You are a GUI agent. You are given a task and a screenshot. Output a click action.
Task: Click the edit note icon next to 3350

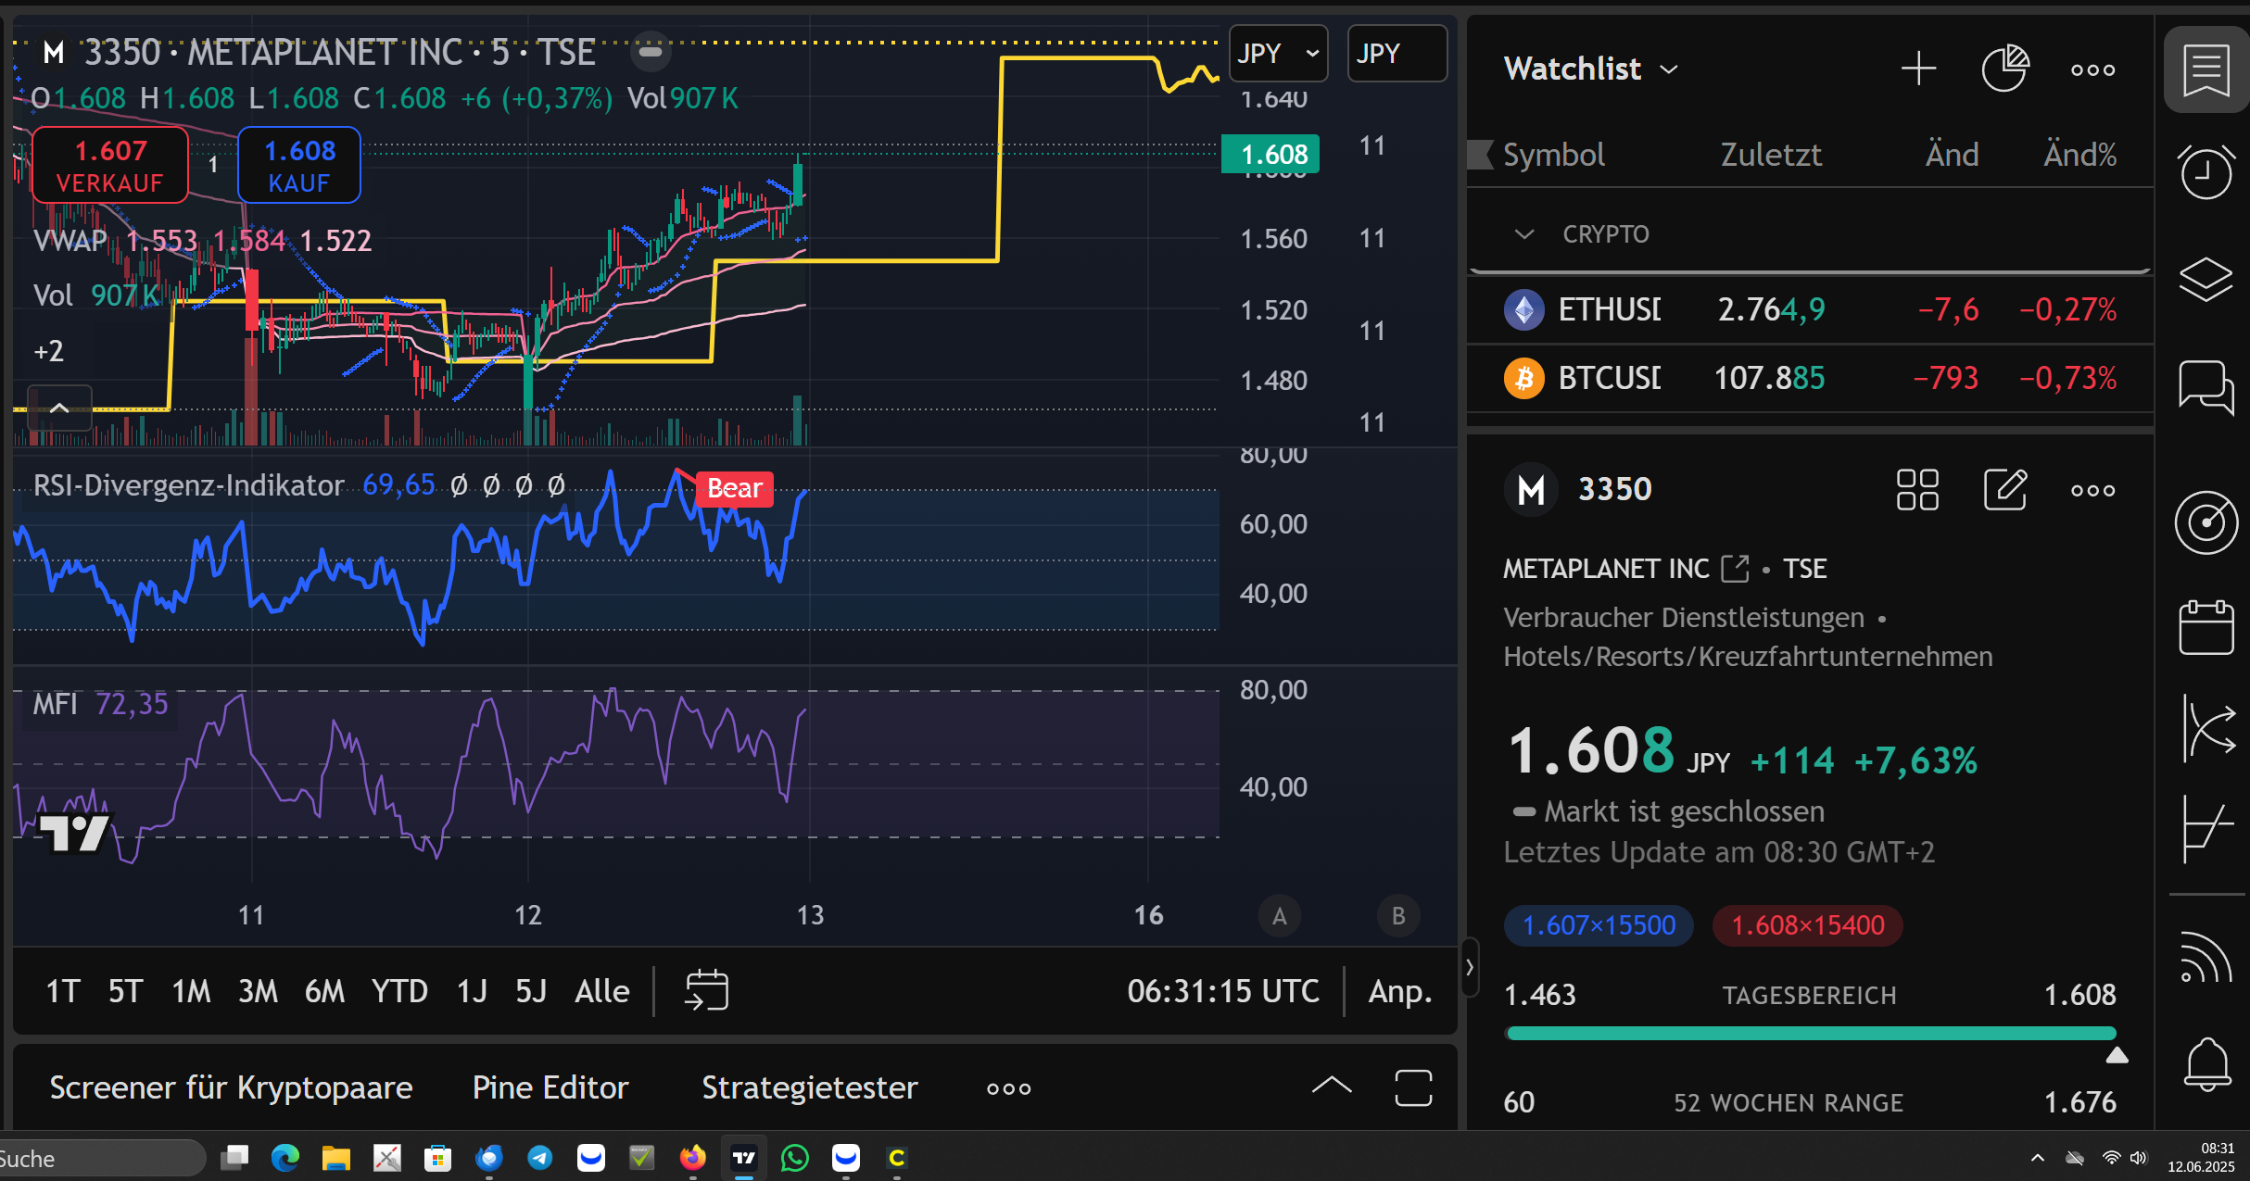pyautogui.click(x=2005, y=489)
